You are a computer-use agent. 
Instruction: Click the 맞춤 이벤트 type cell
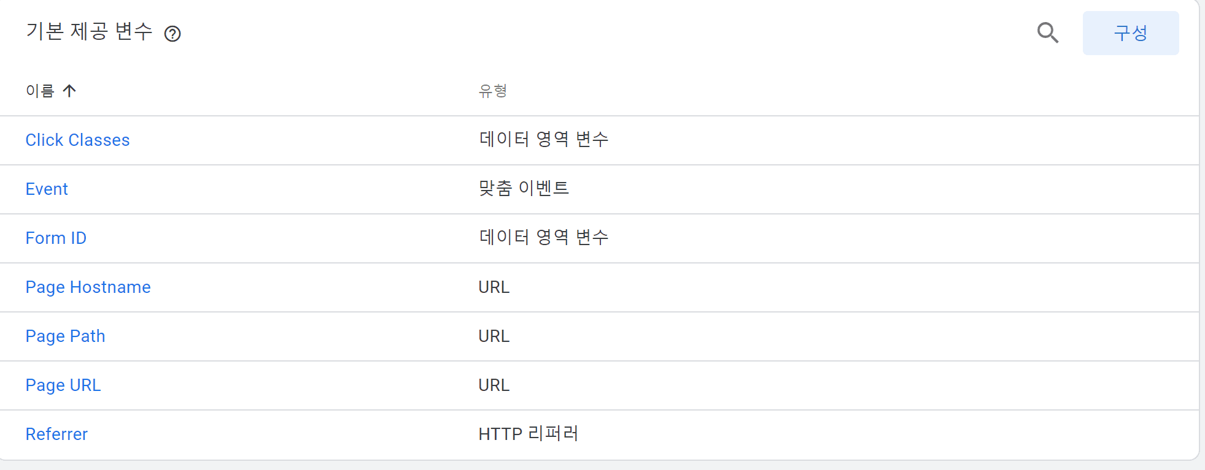[524, 188]
